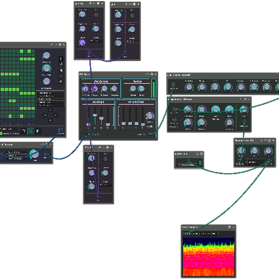
Task: Click the synth window's Note In port
Action: tap(86, 135)
